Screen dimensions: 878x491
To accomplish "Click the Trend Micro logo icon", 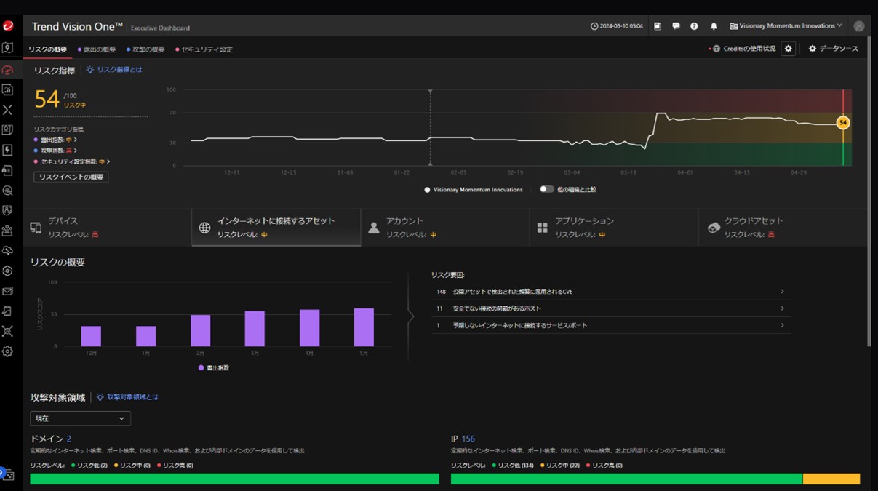I will pyautogui.click(x=8, y=26).
